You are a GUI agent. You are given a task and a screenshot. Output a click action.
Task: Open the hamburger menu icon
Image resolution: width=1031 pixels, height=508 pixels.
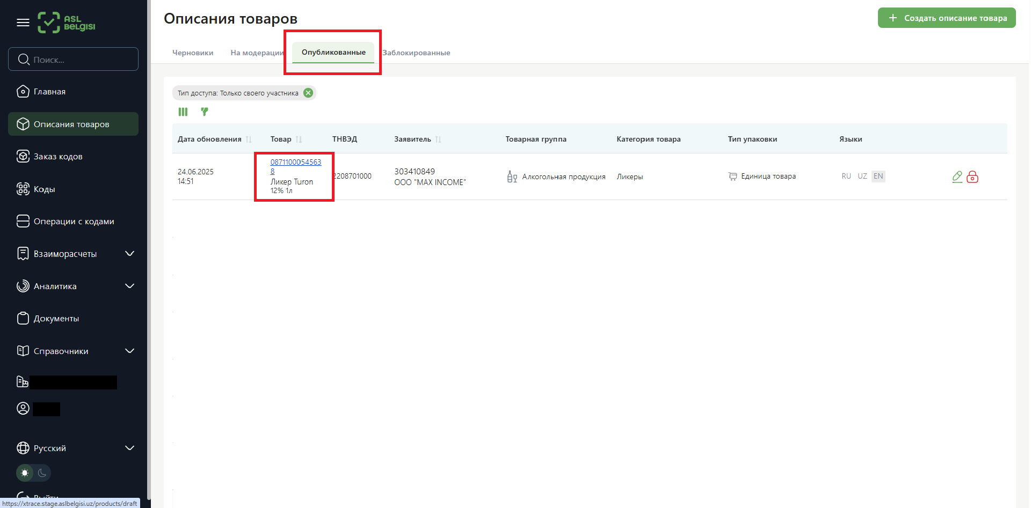pyautogui.click(x=23, y=23)
